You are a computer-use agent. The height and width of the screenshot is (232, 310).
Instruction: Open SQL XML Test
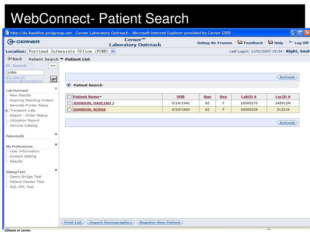point(22,187)
